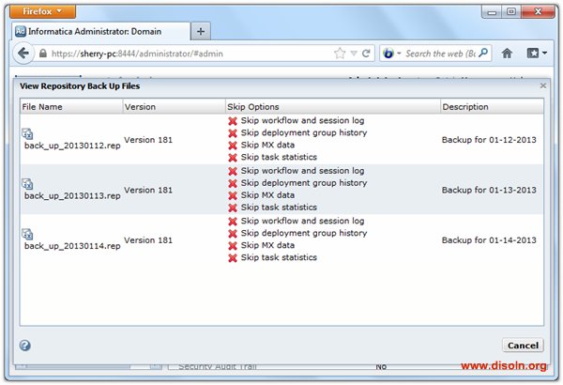Click the back_up_20130113.rep file icon

(x=27, y=183)
